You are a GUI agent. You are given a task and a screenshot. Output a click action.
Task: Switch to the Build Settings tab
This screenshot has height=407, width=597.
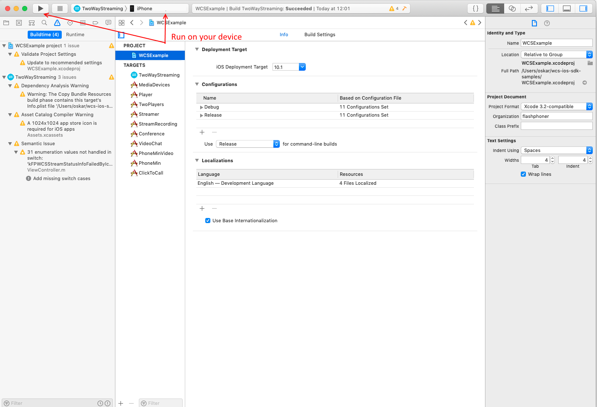[x=319, y=34]
